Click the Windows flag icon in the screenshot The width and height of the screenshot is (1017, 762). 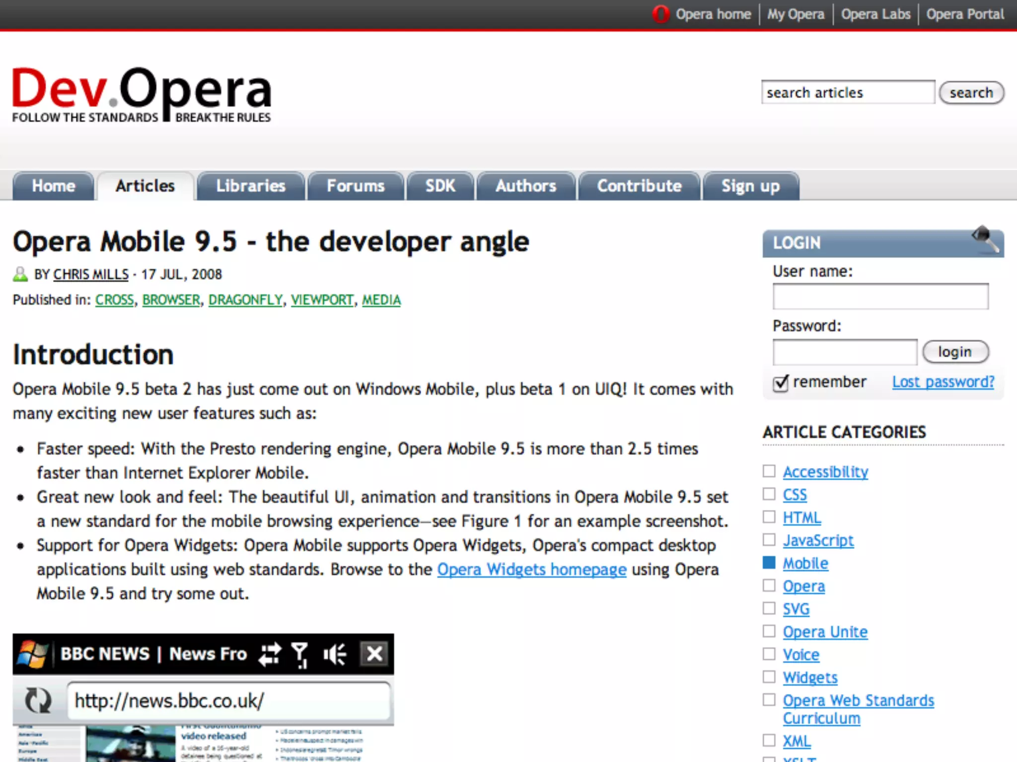(32, 654)
